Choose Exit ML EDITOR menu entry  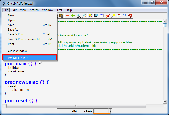click(30, 58)
